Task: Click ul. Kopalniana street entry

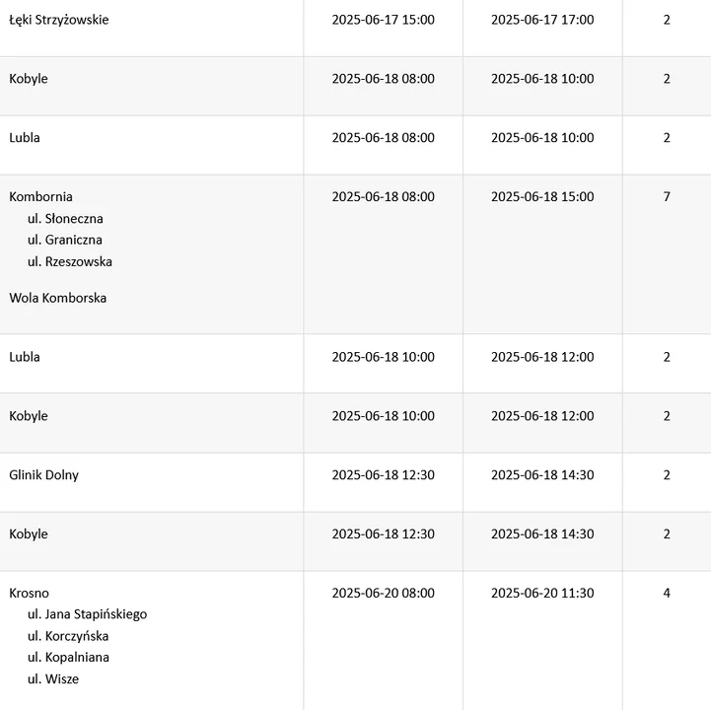Action: pos(68,658)
